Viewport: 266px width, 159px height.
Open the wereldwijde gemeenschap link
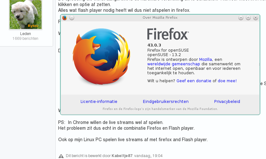[174, 64]
